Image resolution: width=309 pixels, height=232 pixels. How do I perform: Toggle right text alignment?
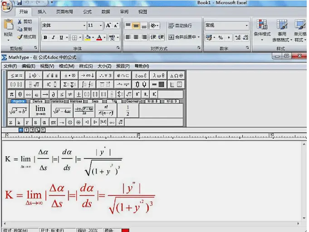point(144,37)
